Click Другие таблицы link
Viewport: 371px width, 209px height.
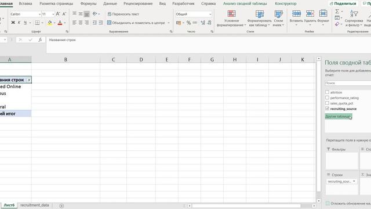tap(339, 116)
